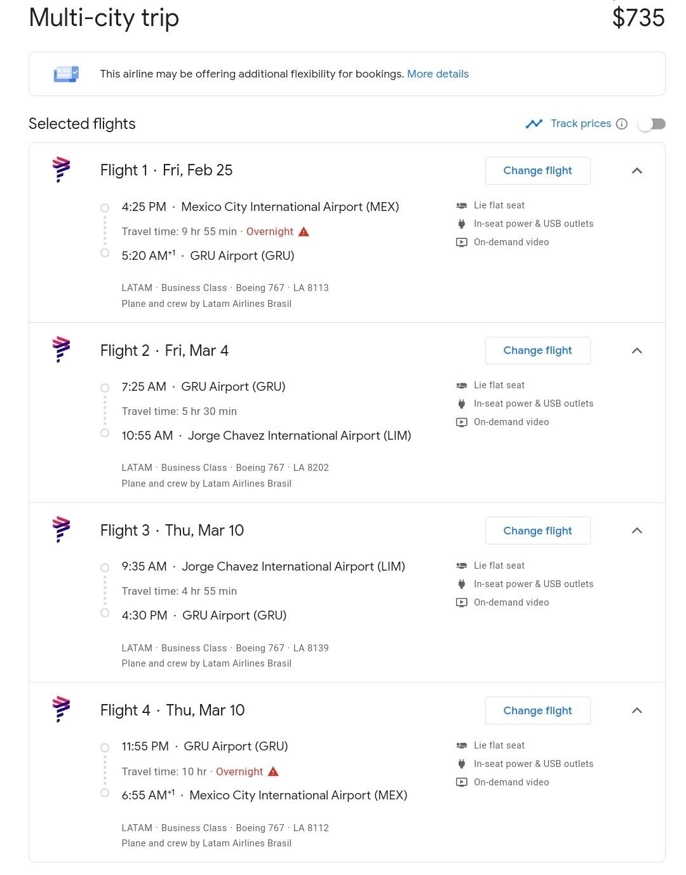Click the Track prices trend line icon
The image size is (686, 875).
pyautogui.click(x=534, y=124)
